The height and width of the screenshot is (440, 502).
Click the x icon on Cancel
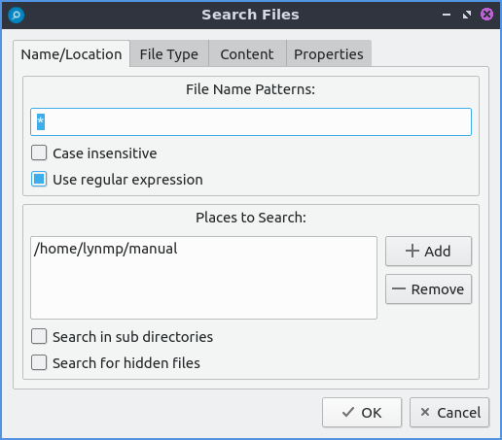point(425,412)
